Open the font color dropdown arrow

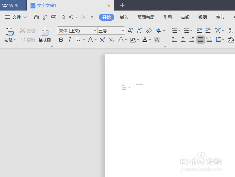[x=150, y=40]
